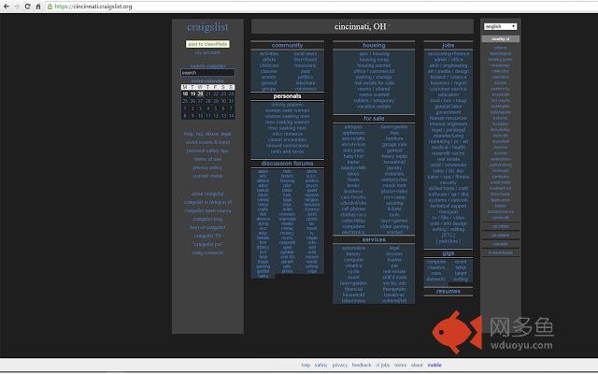598x374 pixels.
Task: Open missed connections link
Action: pyautogui.click(x=287, y=146)
